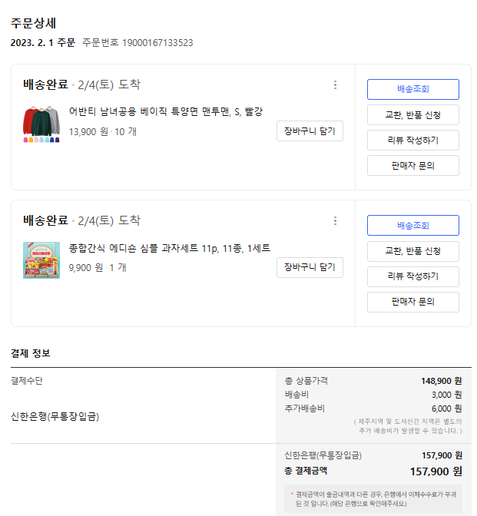Click the 총 결제금액 157,900 원 total
477x516 pixels.
pyautogui.click(x=436, y=471)
